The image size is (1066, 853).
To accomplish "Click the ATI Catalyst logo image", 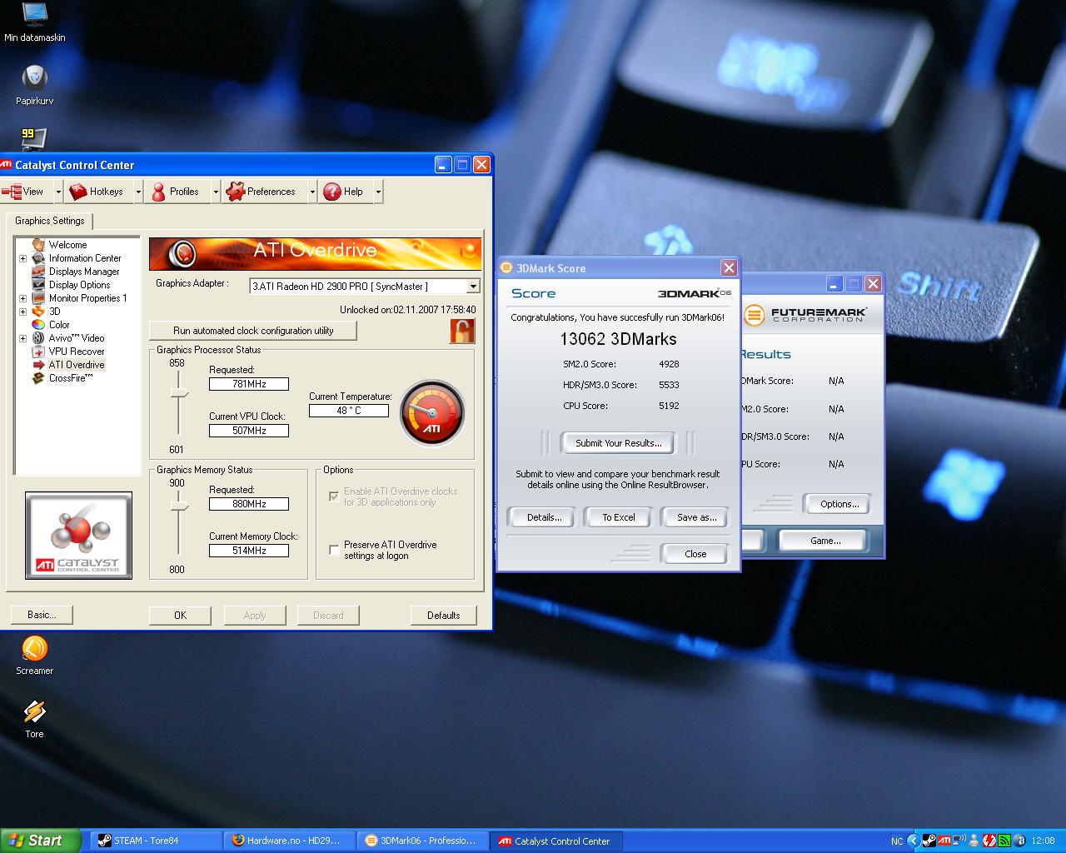I will tap(78, 535).
